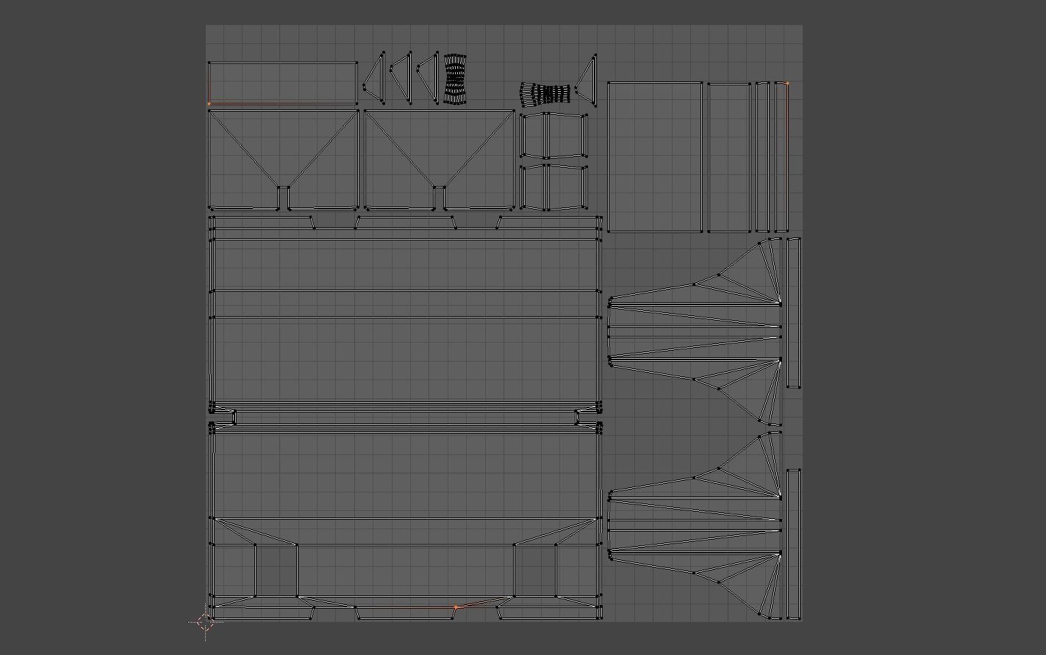This screenshot has width=1046, height=655.
Task: Click the right darker face in bottom island
Action: (x=534, y=570)
